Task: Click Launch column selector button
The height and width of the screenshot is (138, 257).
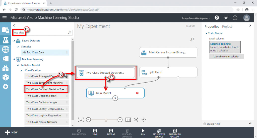Action: pos(227,57)
